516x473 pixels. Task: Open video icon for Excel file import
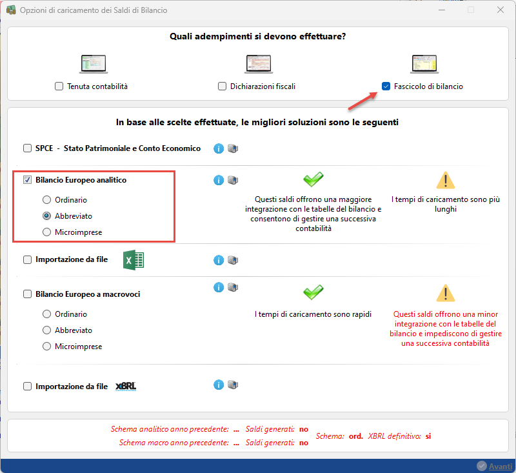(x=233, y=260)
